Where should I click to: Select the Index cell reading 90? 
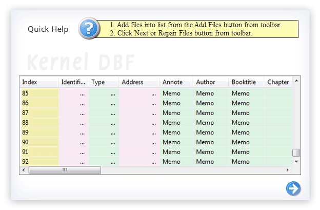40,142
